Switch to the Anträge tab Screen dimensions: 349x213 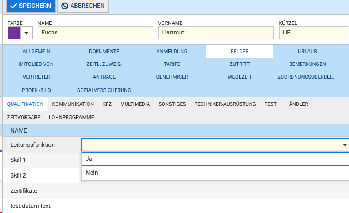click(104, 77)
